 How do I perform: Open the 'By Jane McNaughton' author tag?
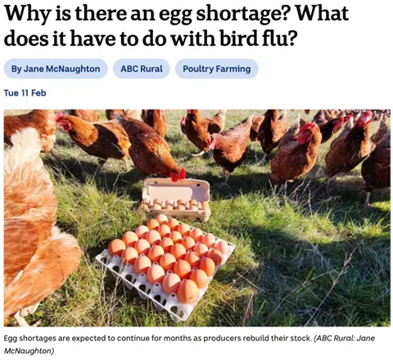pyautogui.click(x=56, y=69)
